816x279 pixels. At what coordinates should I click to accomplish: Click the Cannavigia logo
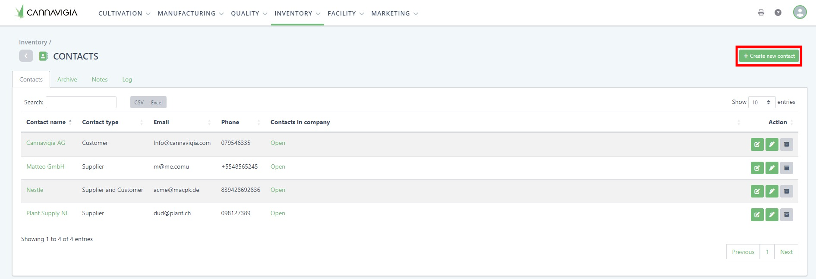point(47,12)
